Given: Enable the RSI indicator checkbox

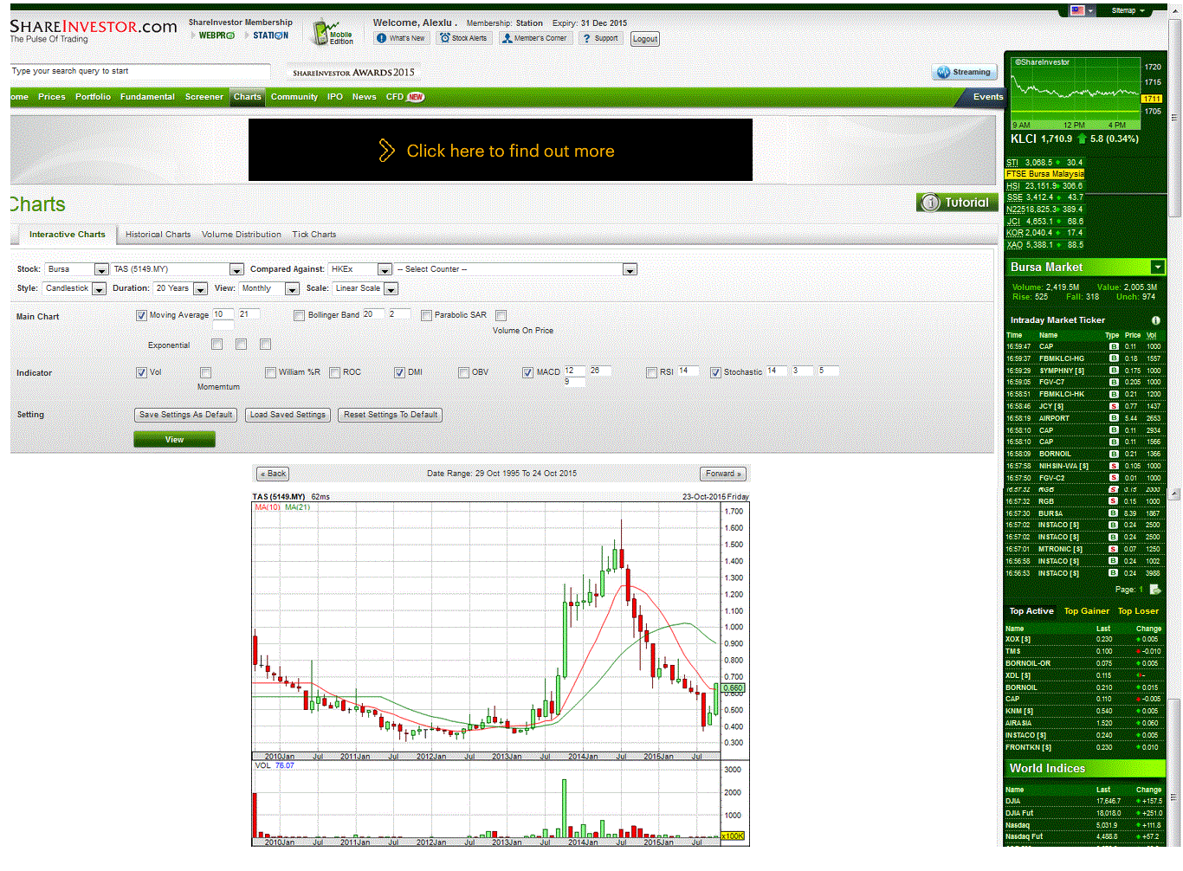Looking at the screenshot, I should point(652,372).
